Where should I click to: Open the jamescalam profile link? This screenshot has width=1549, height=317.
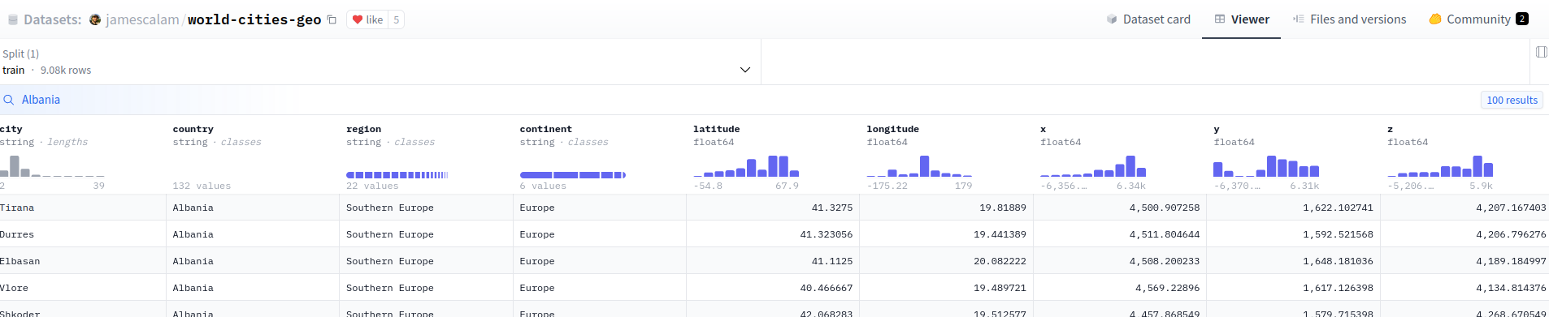(x=142, y=19)
